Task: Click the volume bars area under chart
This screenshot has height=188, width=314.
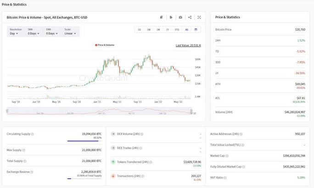Action: tap(99, 97)
